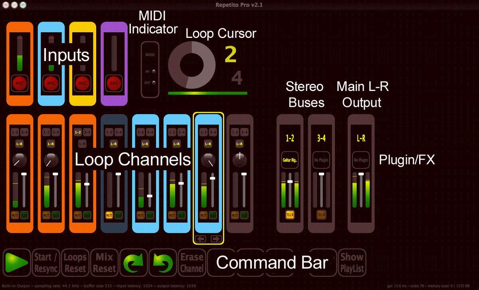Image resolution: width=479 pixels, height=290 pixels.
Task: Mute the yellow-outlined selected loop channel
Action: (203, 215)
